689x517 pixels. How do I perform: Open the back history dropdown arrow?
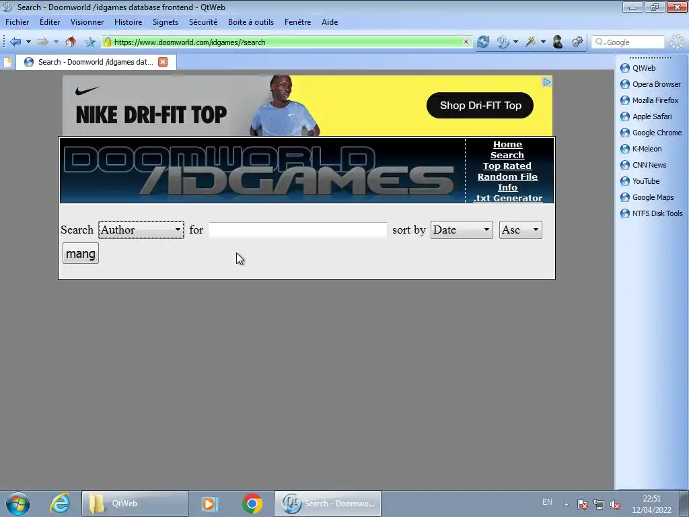point(28,42)
